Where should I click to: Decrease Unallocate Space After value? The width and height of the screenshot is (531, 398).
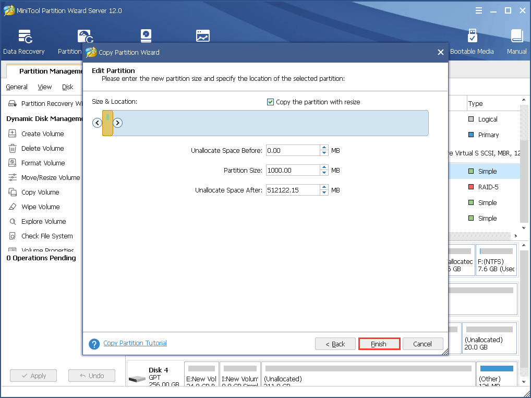click(324, 192)
